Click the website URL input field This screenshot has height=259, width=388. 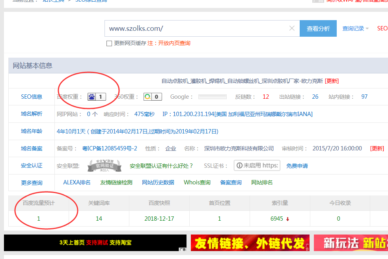(195, 28)
